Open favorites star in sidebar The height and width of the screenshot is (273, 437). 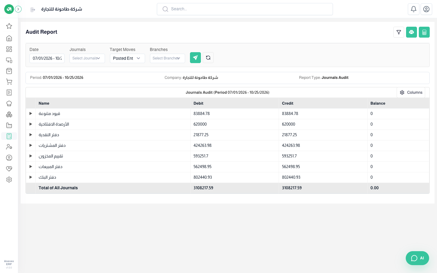pos(9,26)
